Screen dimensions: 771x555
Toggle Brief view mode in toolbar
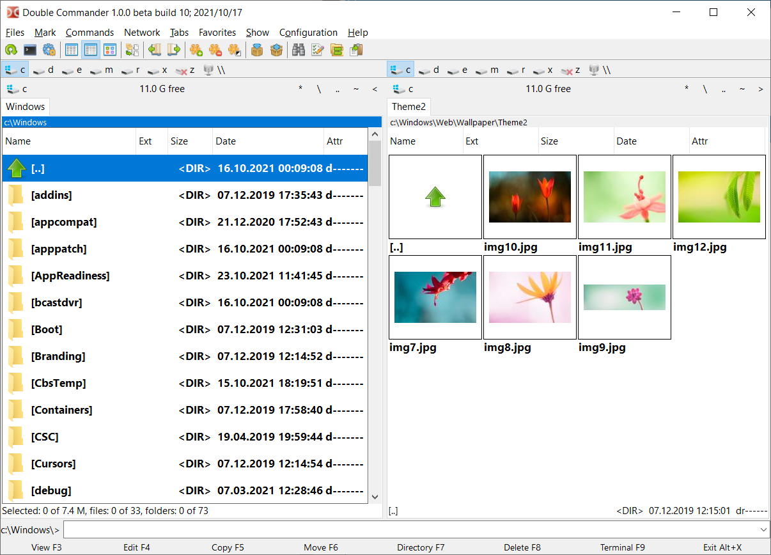tap(72, 50)
